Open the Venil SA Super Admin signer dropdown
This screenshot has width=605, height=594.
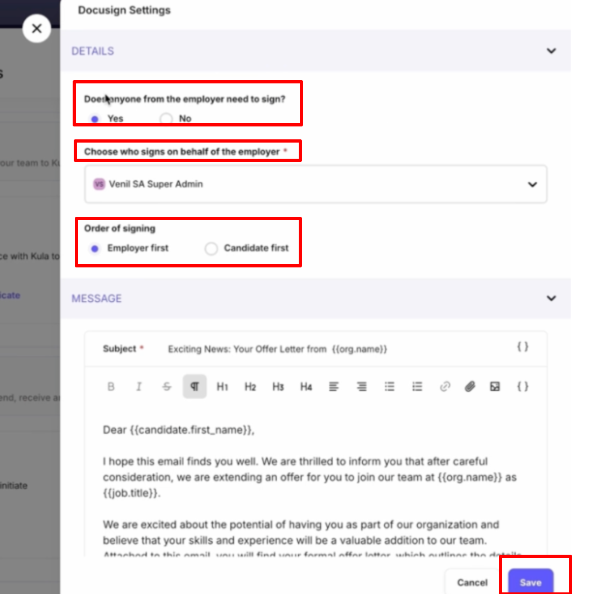(315, 184)
